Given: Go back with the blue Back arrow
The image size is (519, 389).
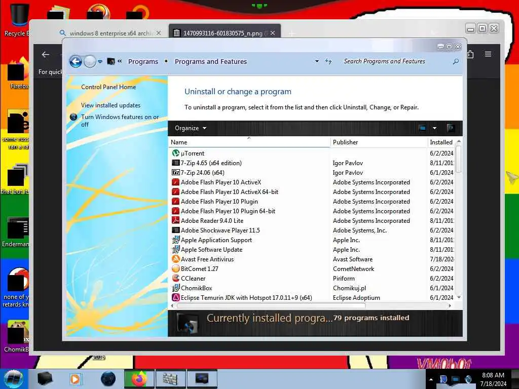Looking at the screenshot, I should click(76, 61).
